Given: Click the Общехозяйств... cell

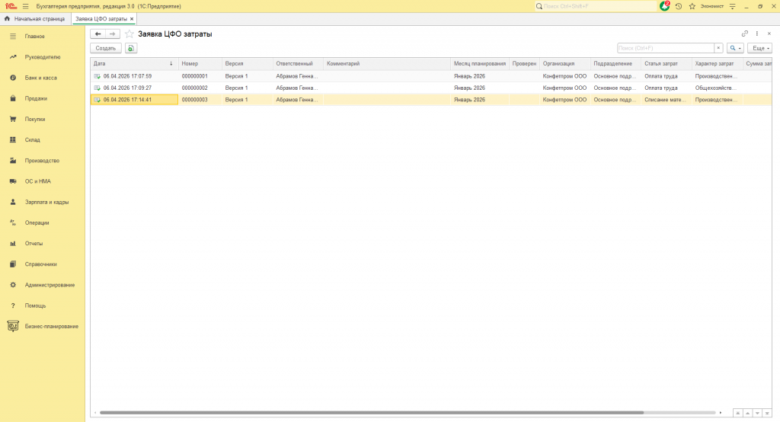Looking at the screenshot, I should pos(718,88).
